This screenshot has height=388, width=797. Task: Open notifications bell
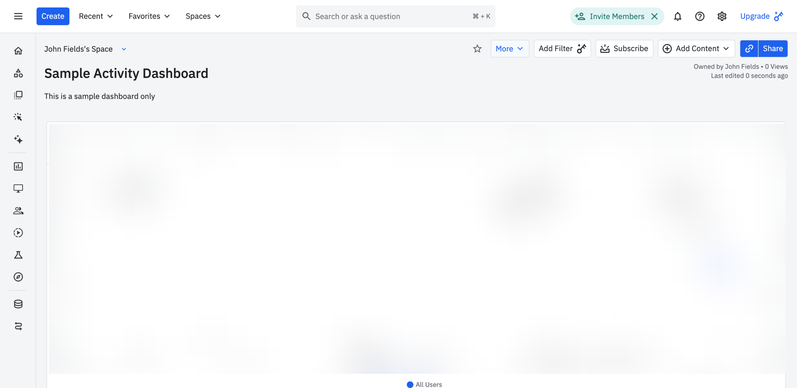pos(677,16)
